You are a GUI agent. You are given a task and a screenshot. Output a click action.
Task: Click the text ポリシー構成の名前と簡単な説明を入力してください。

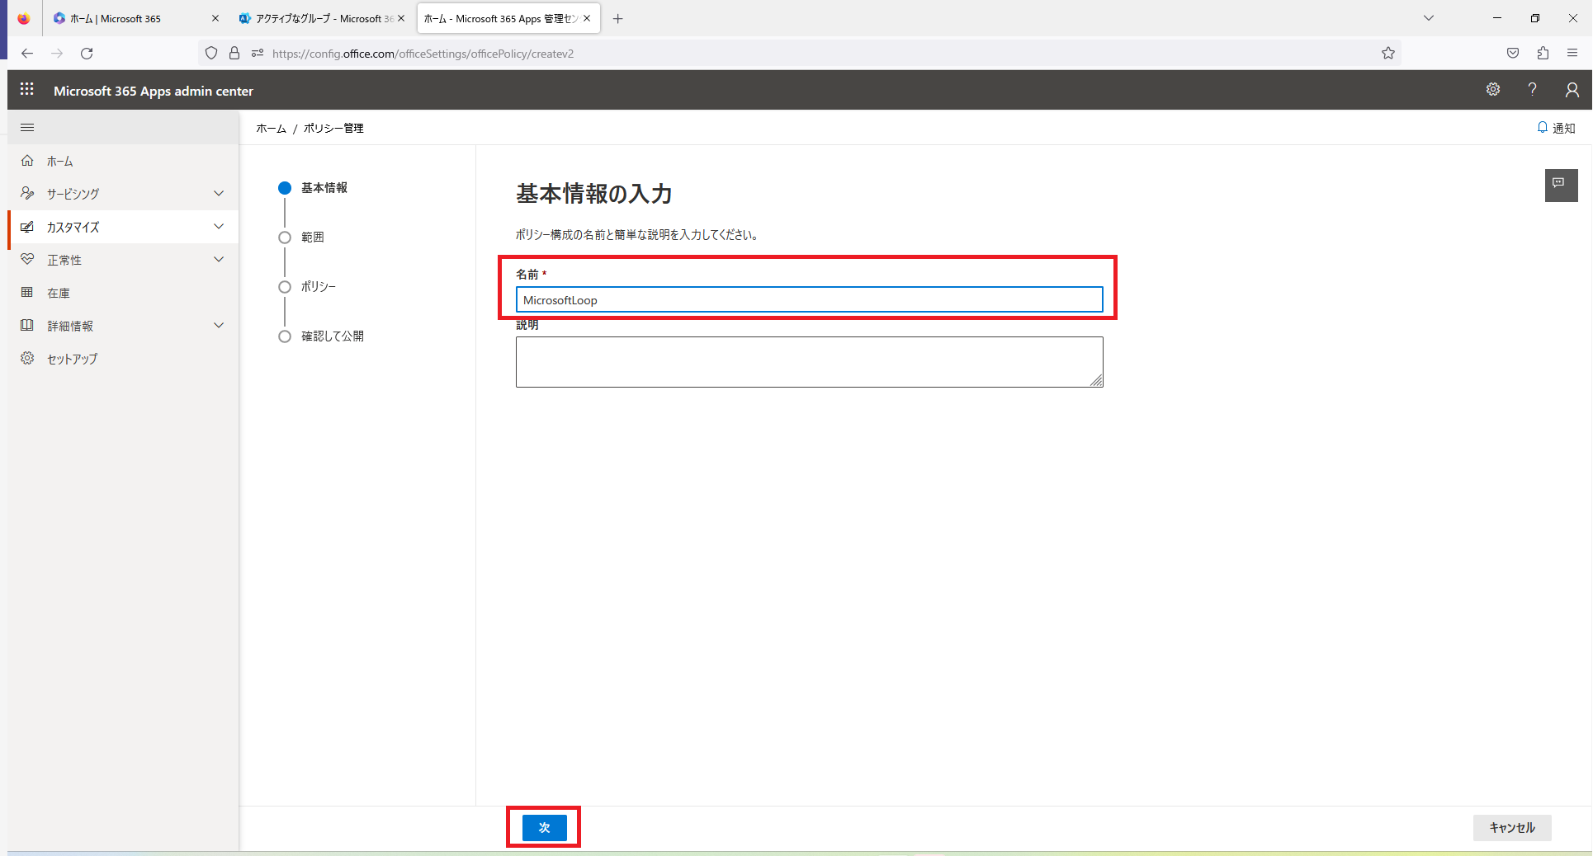(637, 235)
